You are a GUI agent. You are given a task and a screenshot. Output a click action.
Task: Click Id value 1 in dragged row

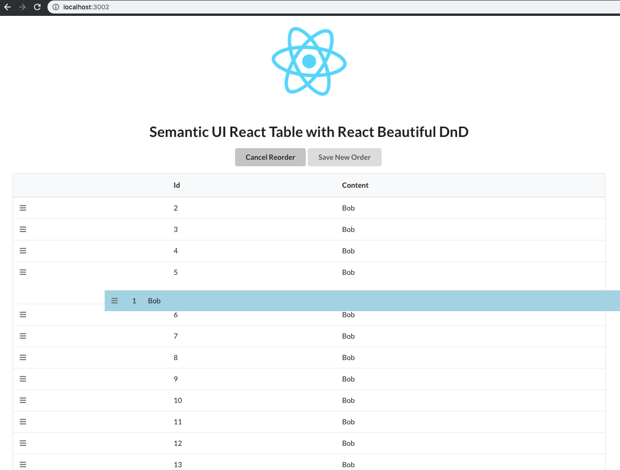(134, 301)
